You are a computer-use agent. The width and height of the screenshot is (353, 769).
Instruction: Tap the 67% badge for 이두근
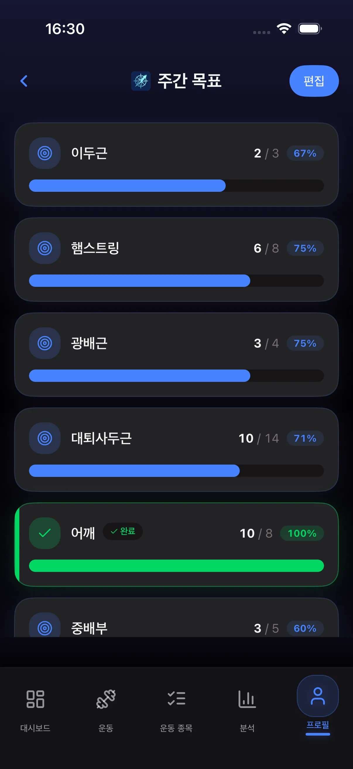(x=305, y=153)
